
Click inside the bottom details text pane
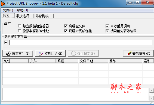point(75,94)
